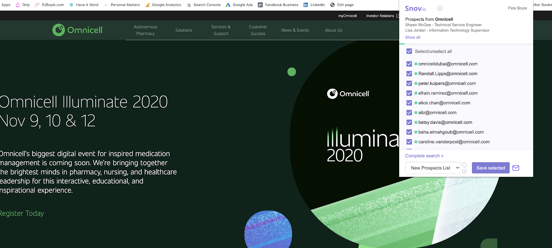Open the Edit page bookmark
Image resolution: width=552 pixels, height=248 pixels.
point(342,5)
